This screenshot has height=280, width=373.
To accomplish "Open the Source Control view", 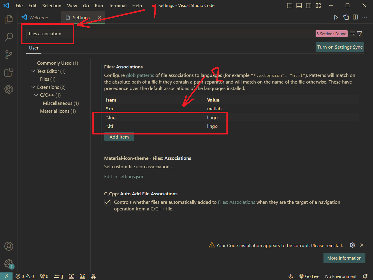I will (x=9, y=54).
